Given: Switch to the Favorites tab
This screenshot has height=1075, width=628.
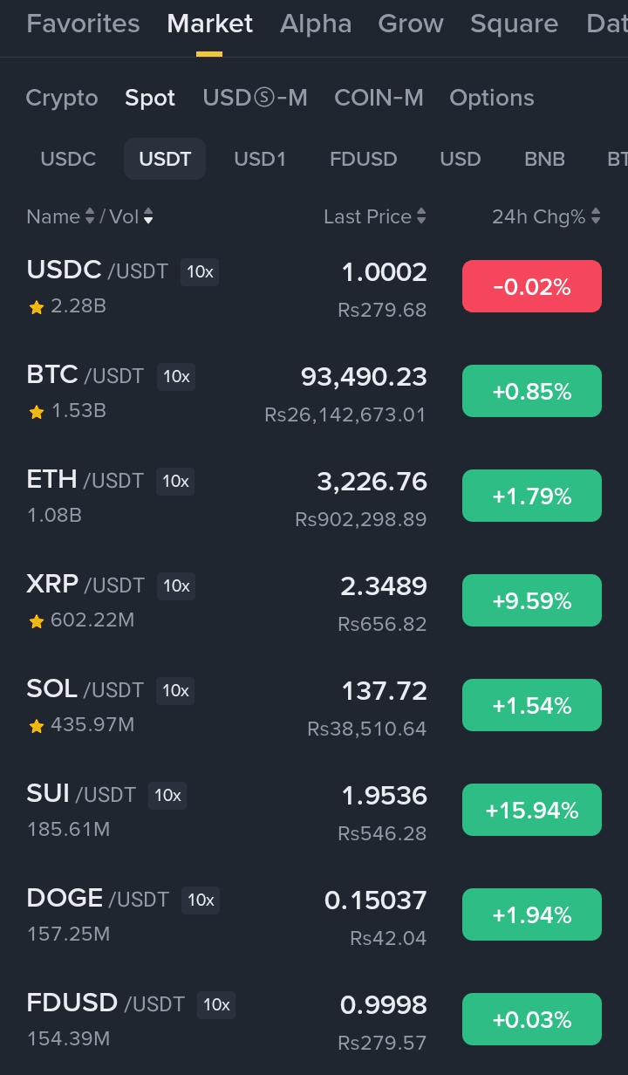Looking at the screenshot, I should [x=83, y=24].
